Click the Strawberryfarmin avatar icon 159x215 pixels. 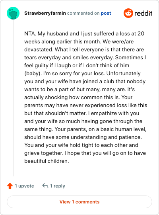tap(13, 13)
